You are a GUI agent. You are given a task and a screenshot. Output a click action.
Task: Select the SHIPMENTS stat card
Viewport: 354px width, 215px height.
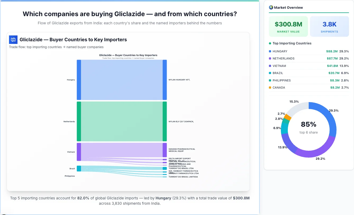coord(329,26)
